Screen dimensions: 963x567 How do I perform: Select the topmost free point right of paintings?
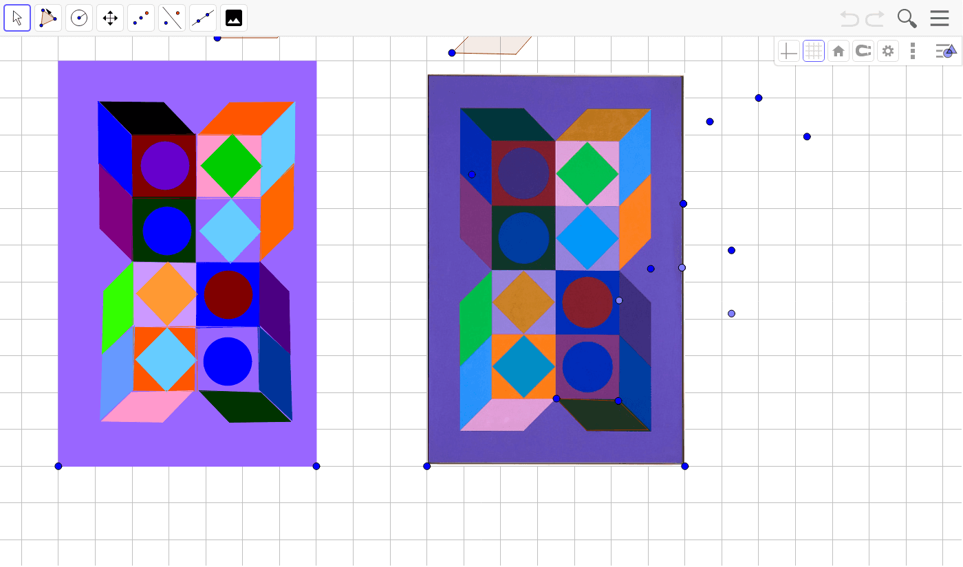pos(759,98)
